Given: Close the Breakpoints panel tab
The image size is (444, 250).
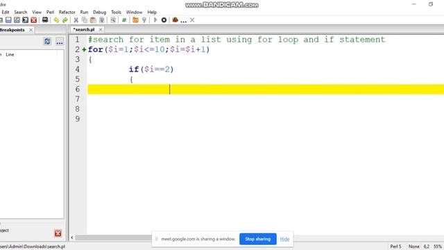Looking at the screenshot, I should [x=31, y=30].
